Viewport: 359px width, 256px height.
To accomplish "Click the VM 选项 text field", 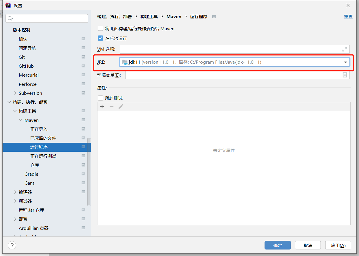I will (x=234, y=49).
